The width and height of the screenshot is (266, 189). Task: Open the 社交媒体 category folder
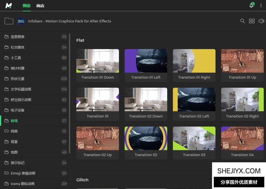point(18,47)
